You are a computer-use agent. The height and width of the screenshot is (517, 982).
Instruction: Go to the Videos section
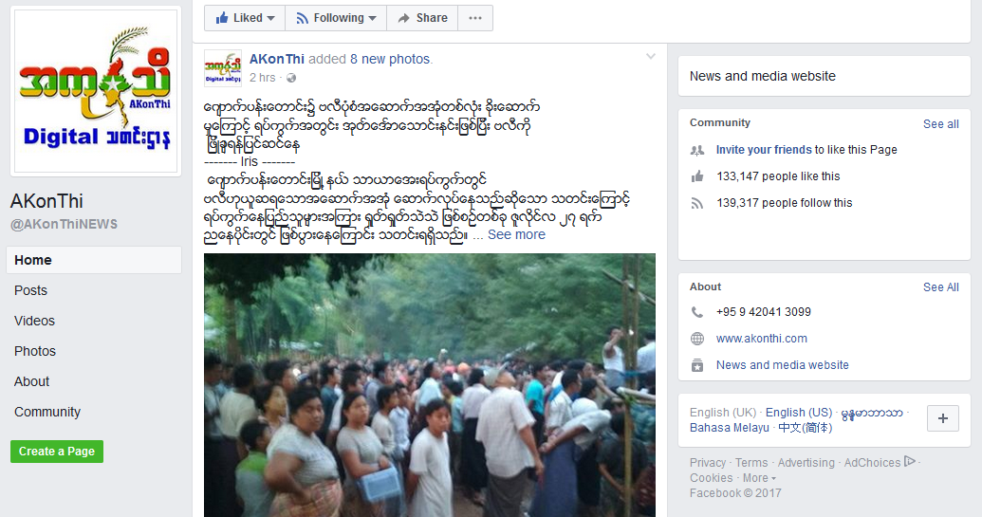34,321
